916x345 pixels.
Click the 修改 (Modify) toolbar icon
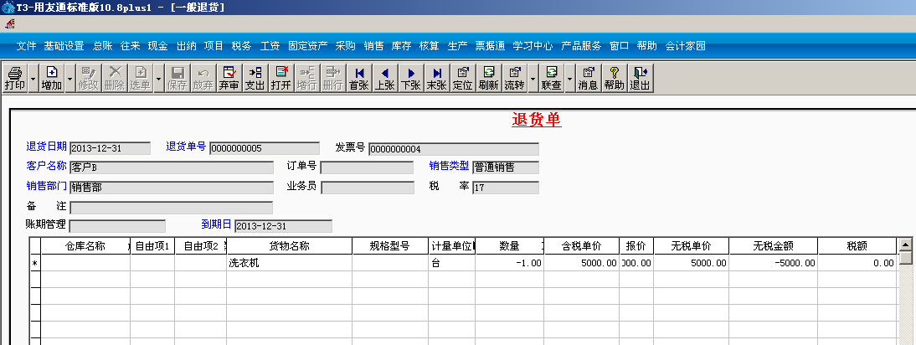pos(89,78)
